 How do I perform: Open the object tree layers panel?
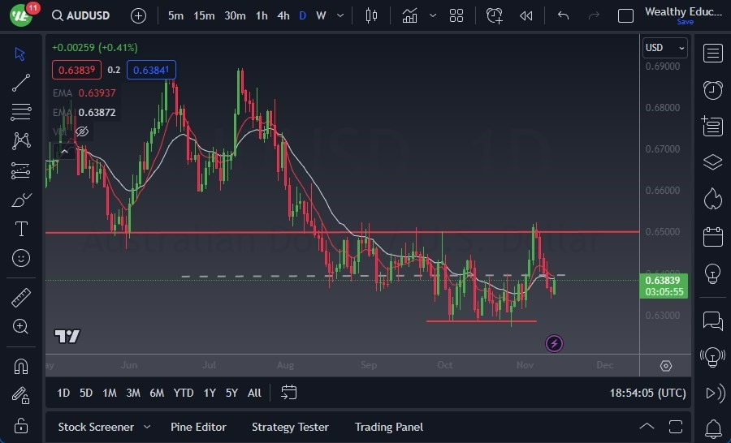713,162
